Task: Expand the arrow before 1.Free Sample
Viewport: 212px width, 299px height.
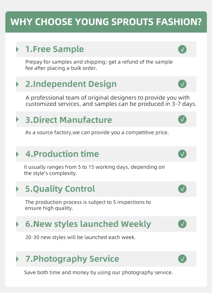Action: [18, 49]
